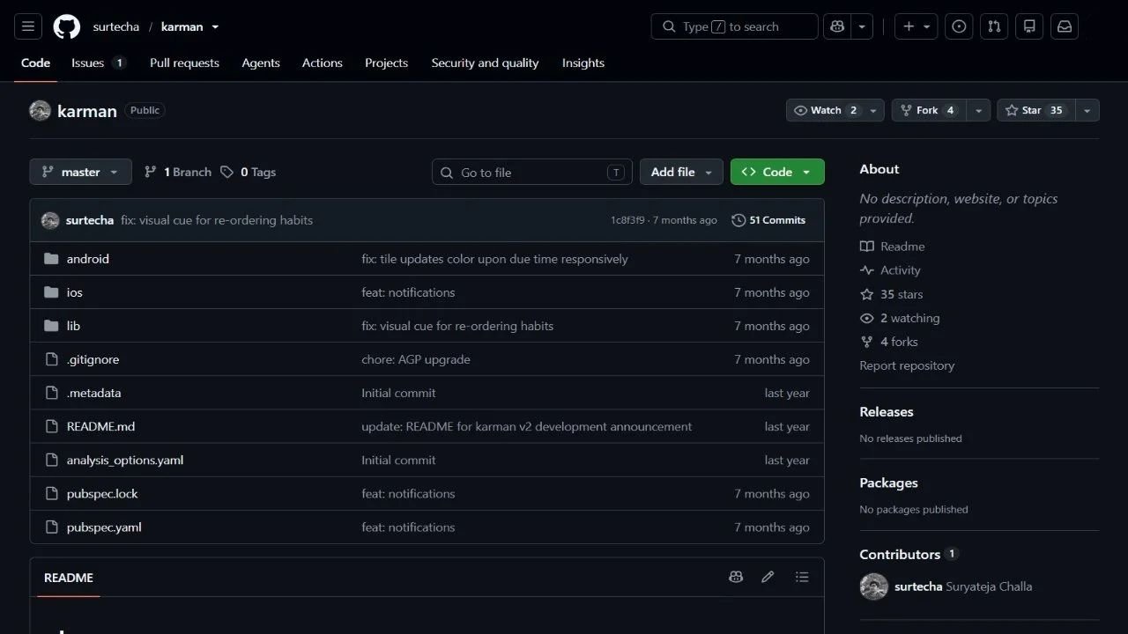Screen dimensions: 1128x634
Task: Open the Activity link in About
Action: pyautogui.click(x=890, y=270)
